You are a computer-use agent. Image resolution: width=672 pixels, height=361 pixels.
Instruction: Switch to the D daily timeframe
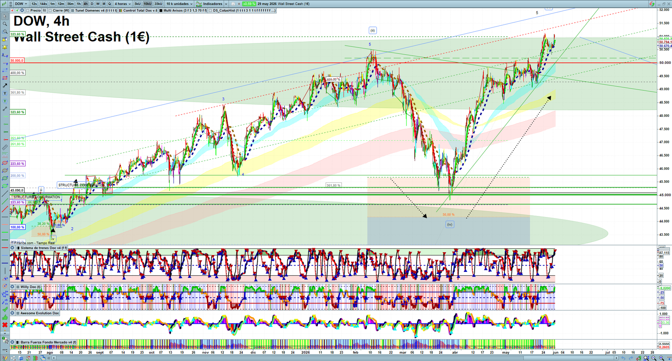(92, 4)
